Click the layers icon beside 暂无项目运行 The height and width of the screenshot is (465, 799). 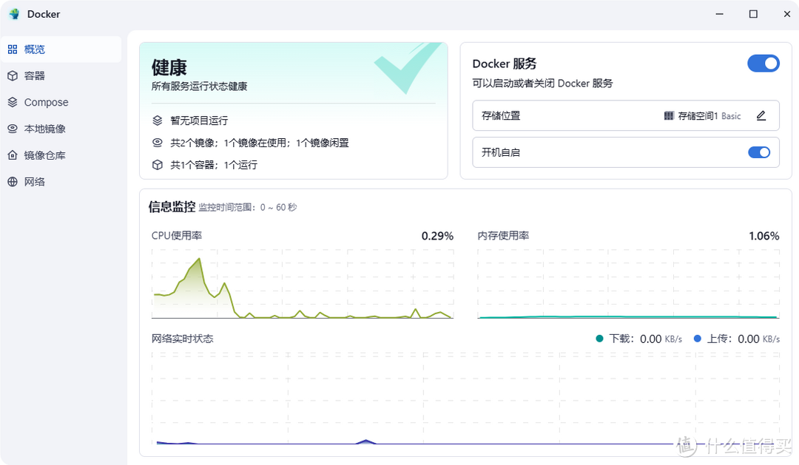158,121
